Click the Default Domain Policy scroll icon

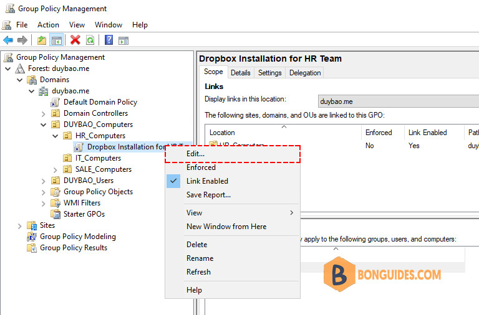coord(56,103)
